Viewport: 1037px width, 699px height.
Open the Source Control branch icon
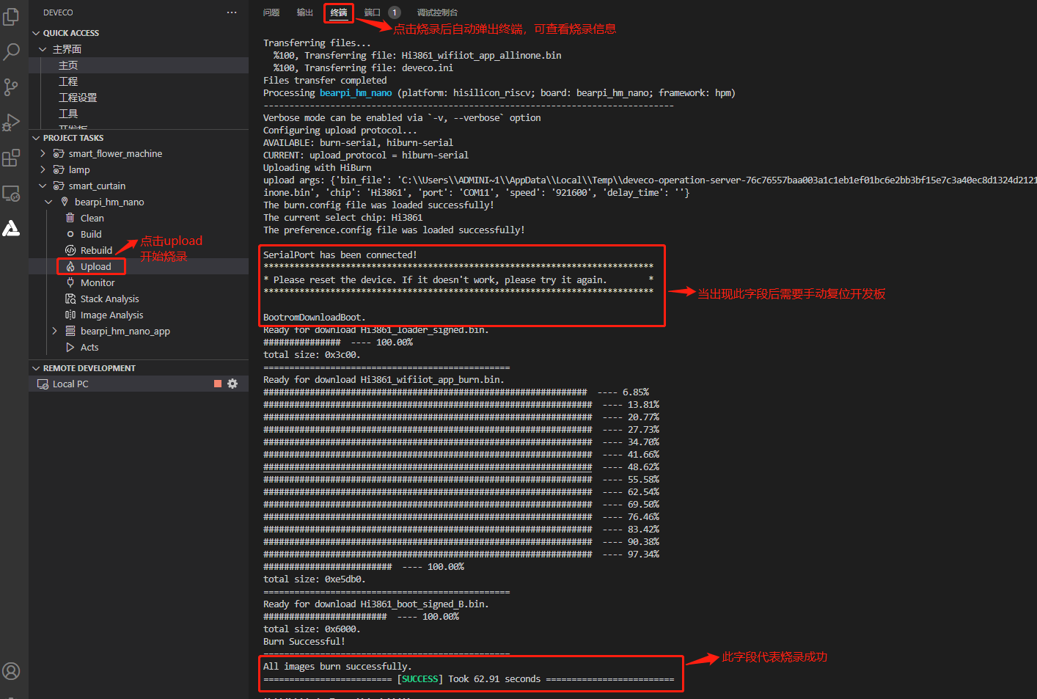point(11,87)
